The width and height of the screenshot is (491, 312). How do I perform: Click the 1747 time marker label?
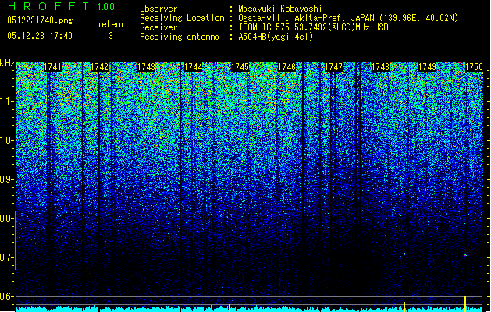pyautogui.click(x=334, y=67)
